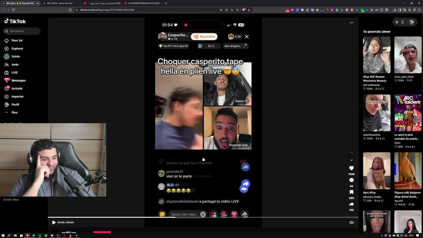Toggle the browser sidebar panel
Viewport: 423px width, 238px height.
pyautogui.click(x=399, y=10)
